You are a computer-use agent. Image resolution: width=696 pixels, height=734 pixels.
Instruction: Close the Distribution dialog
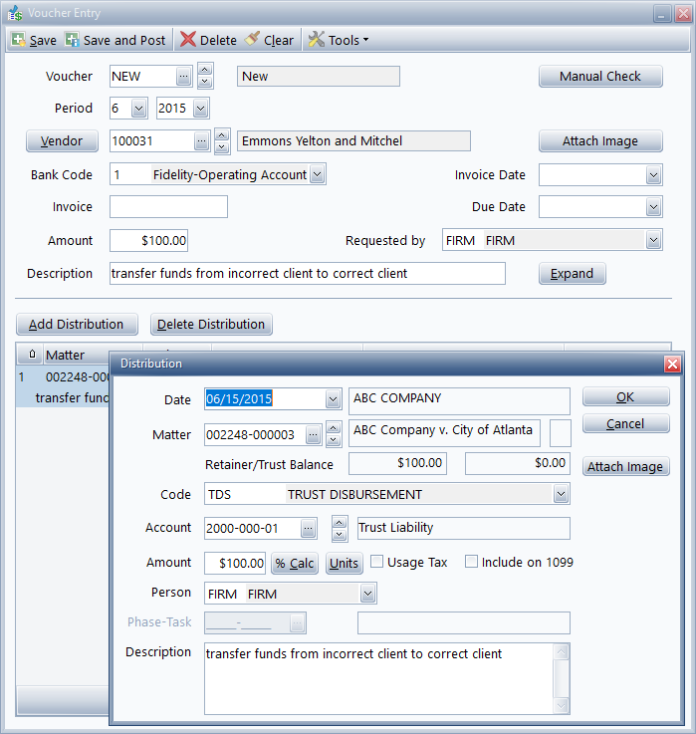tap(672, 364)
